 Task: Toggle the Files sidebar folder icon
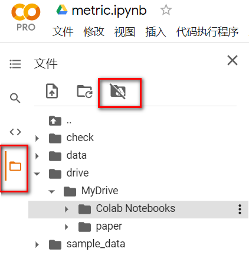coord(15,166)
